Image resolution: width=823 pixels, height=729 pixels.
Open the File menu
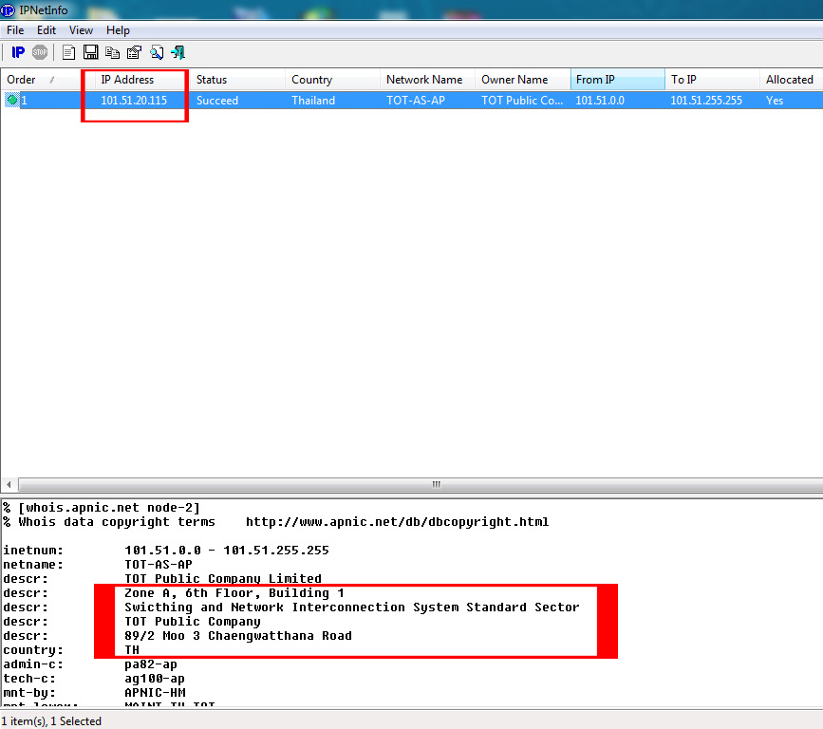click(15, 30)
